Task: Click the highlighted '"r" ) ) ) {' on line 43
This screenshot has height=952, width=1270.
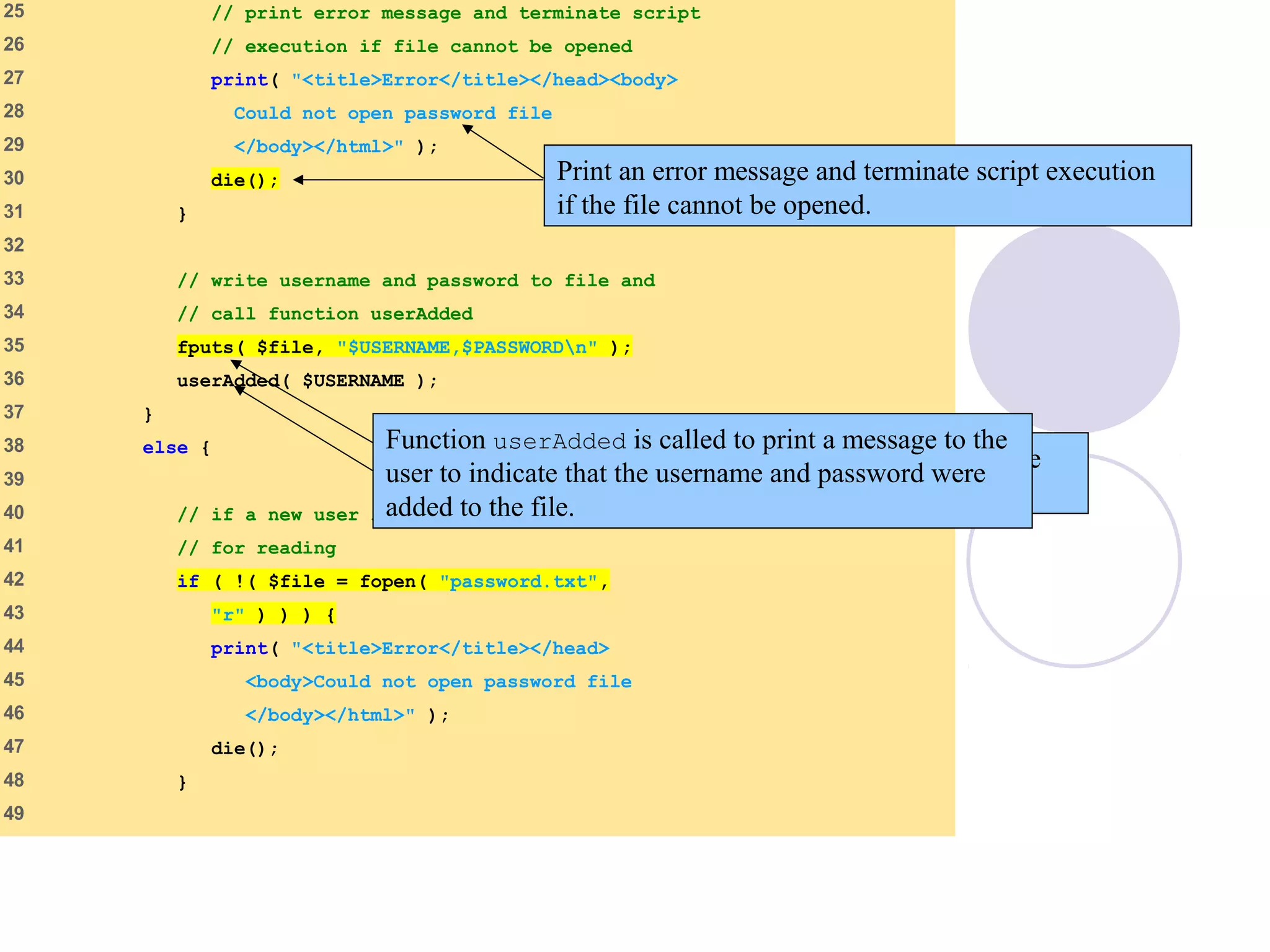Action: (x=273, y=615)
